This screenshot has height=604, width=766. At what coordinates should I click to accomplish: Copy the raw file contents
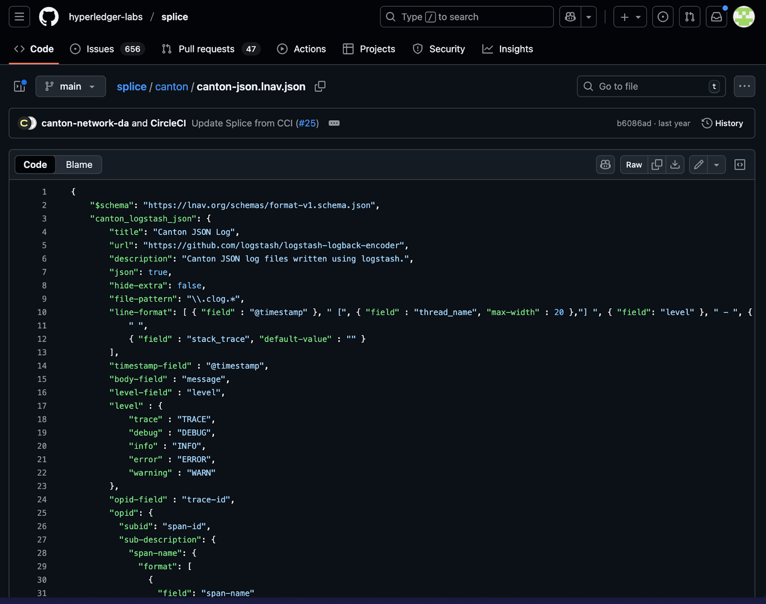656,164
